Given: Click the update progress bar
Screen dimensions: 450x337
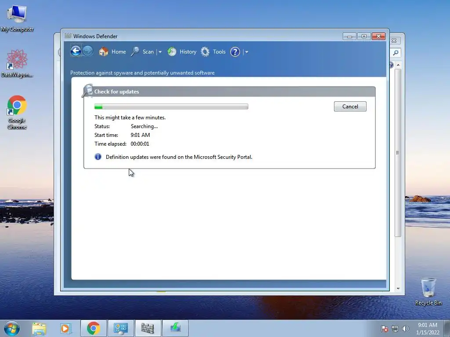Looking at the screenshot, I should [x=171, y=107].
